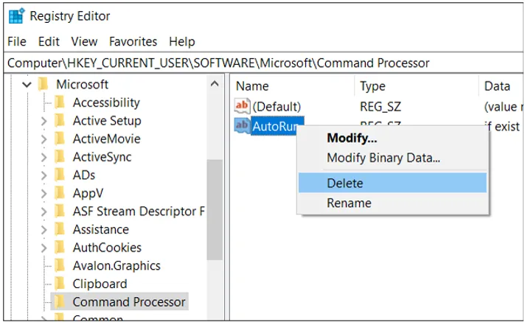Collapse the Microsoft tree node
The width and height of the screenshot is (525, 322).
(x=27, y=85)
